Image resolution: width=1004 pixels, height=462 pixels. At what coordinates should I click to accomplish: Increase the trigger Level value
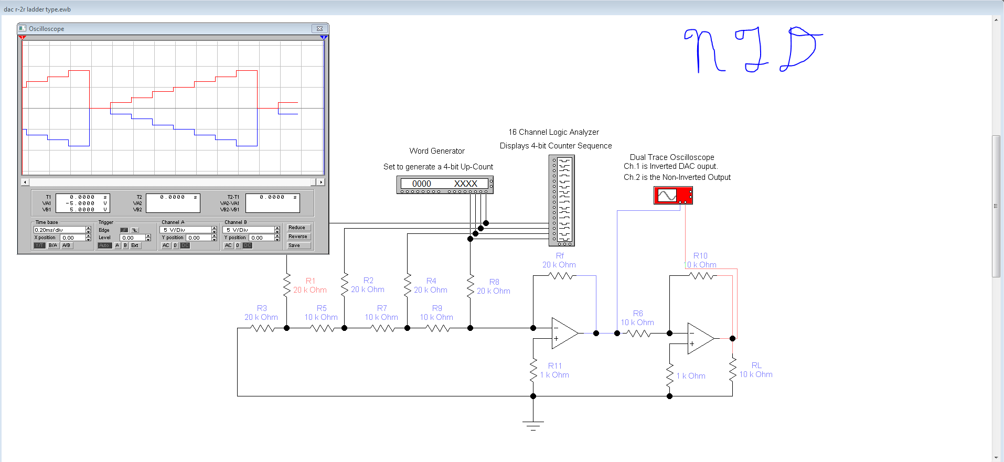pyautogui.click(x=148, y=236)
